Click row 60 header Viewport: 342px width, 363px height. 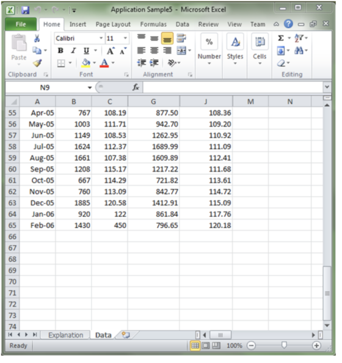click(x=12, y=169)
